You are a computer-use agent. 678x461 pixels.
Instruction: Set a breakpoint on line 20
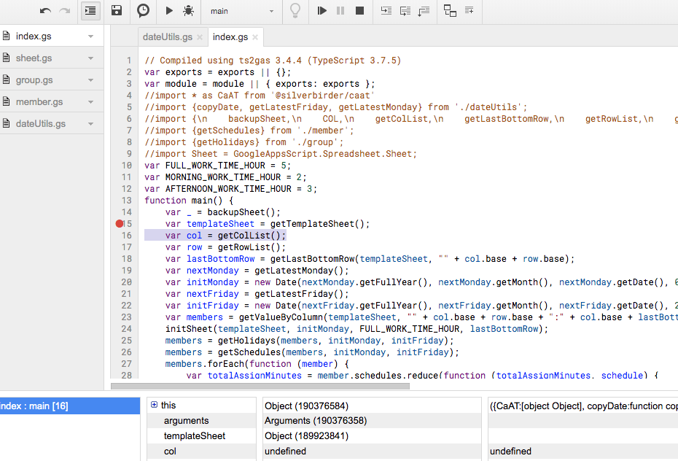119,282
